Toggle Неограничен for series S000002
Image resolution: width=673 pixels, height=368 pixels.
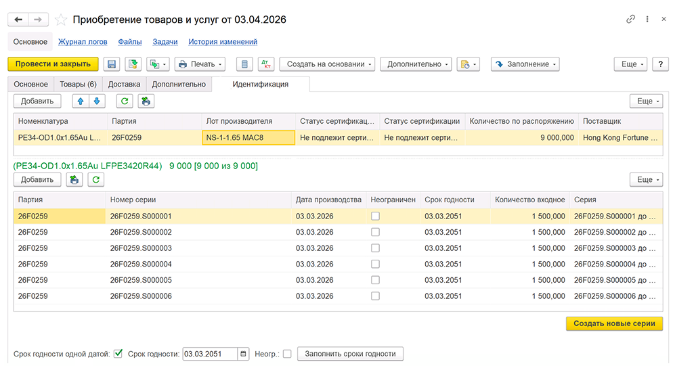click(375, 232)
